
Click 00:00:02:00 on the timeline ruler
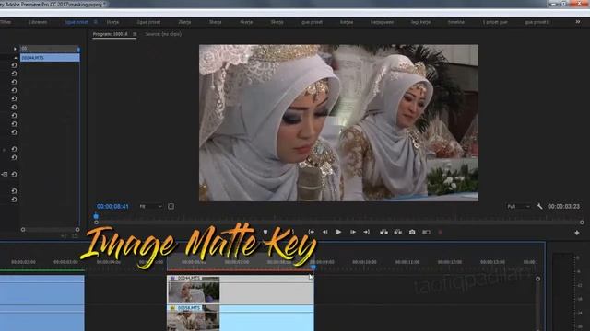point(23,262)
